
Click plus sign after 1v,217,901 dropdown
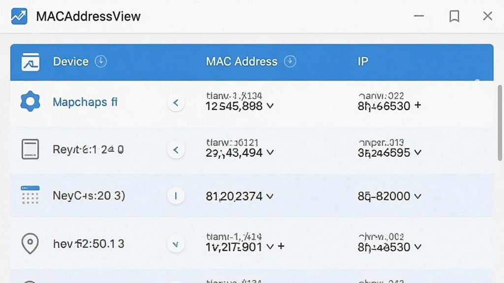[281, 247]
